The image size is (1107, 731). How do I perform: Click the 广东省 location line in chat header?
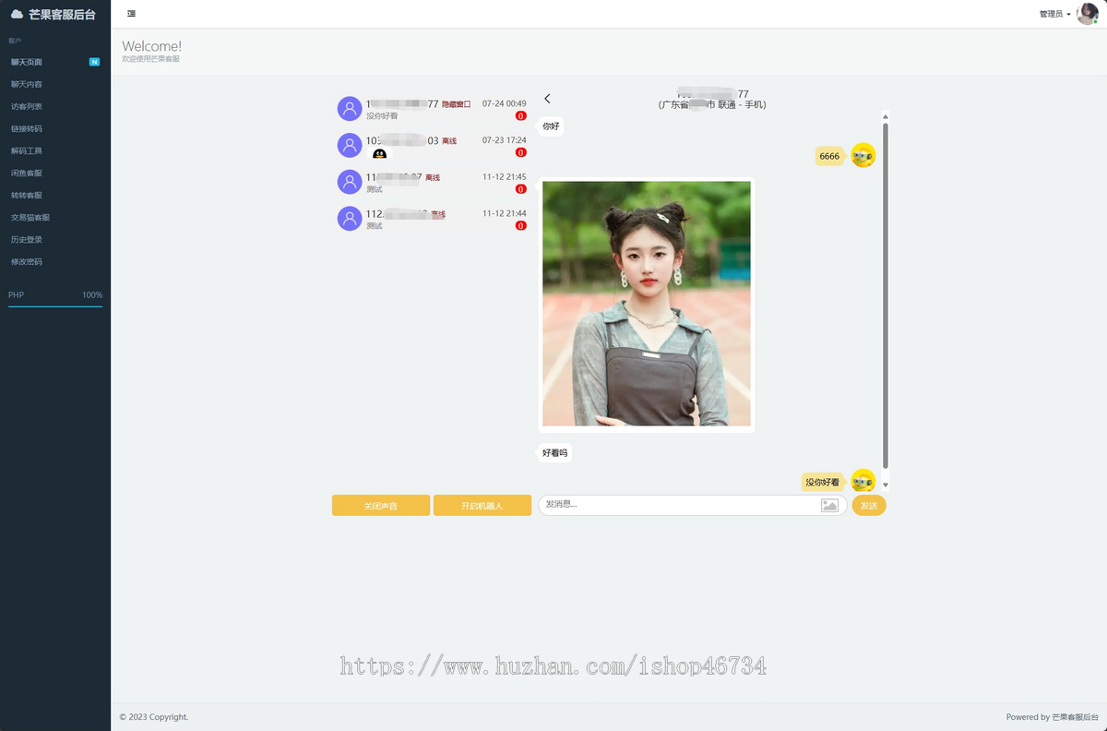pyautogui.click(x=712, y=105)
